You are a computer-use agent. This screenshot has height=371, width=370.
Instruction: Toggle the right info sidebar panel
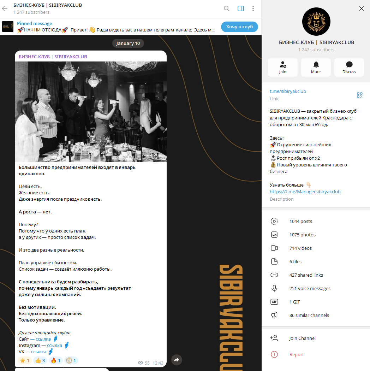(241, 9)
